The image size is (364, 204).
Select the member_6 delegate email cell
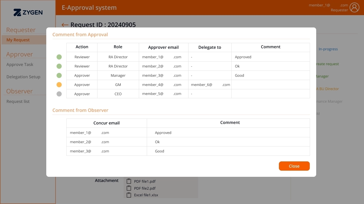210,85
